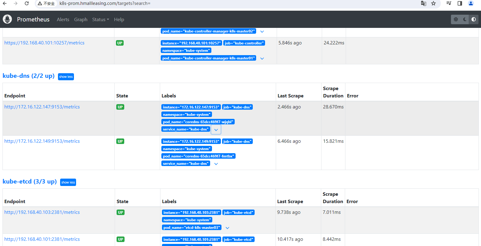Screen dimensions: 481x246
Task: Expand labels for etcd-k8s-master03 pod
Action: coord(227,228)
